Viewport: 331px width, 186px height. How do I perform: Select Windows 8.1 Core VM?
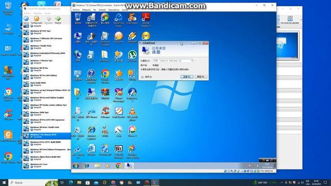(x=47, y=165)
